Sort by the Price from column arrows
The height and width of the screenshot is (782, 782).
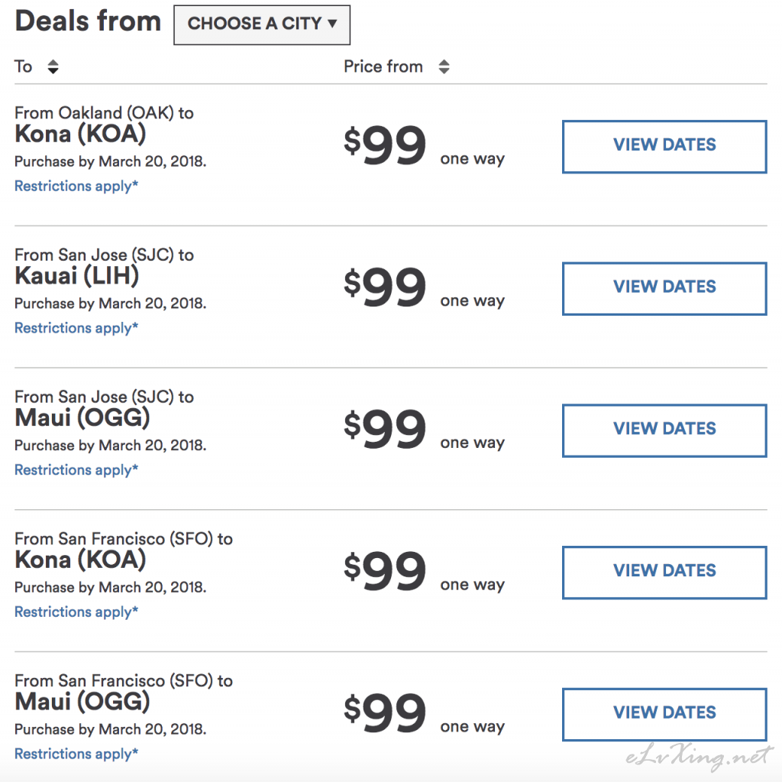tap(444, 67)
